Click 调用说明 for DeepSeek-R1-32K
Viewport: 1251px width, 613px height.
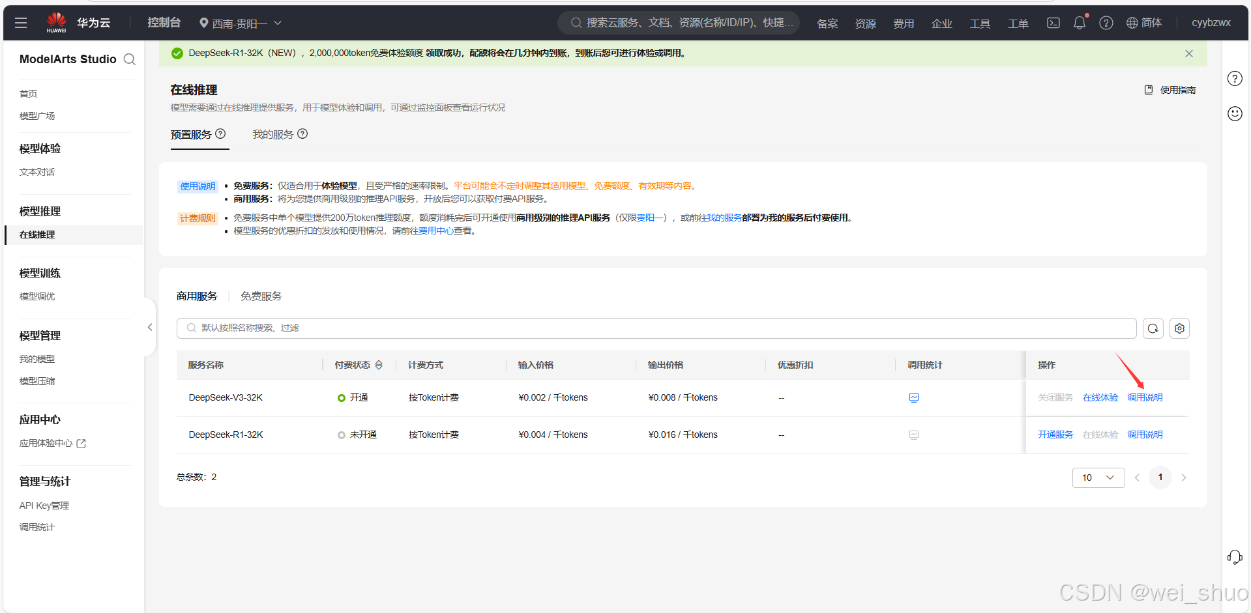point(1145,435)
